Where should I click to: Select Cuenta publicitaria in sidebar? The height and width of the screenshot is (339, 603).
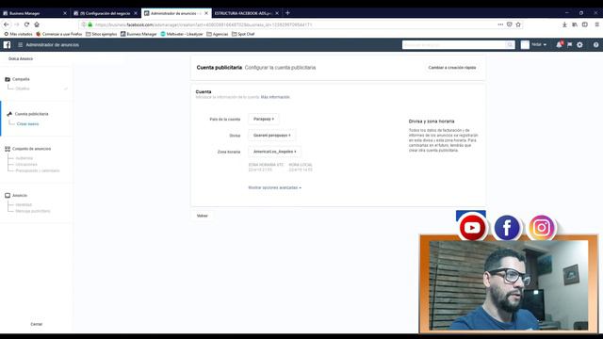[x=31, y=114]
